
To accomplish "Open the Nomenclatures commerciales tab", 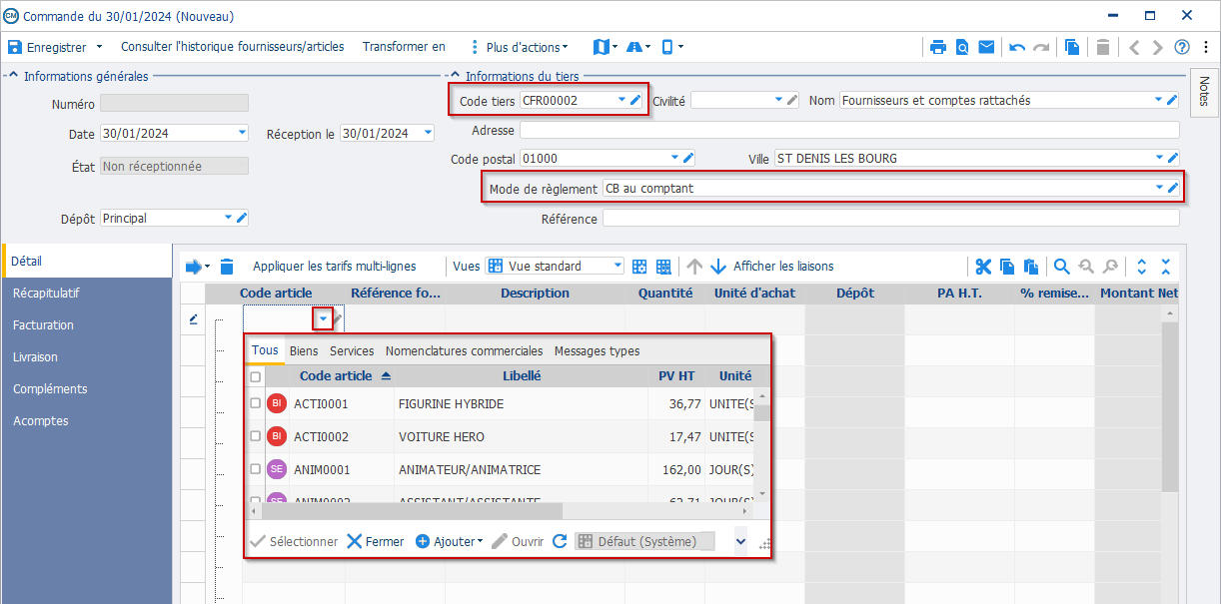I will point(465,351).
